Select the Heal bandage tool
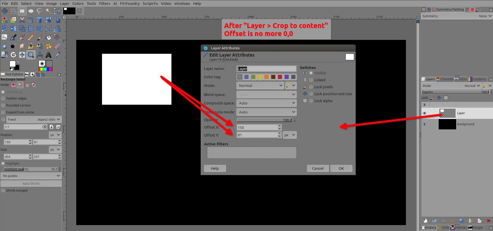 pos(48,46)
